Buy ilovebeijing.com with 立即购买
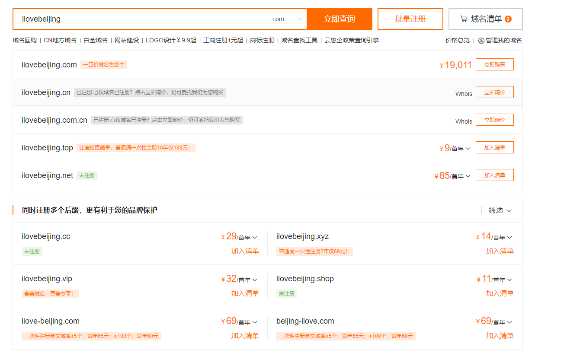 (494, 65)
